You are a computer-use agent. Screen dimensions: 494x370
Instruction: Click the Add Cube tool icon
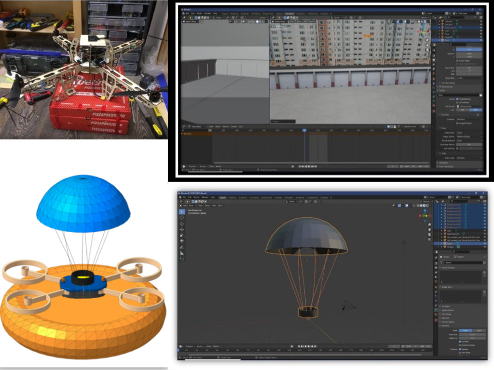pos(182,259)
